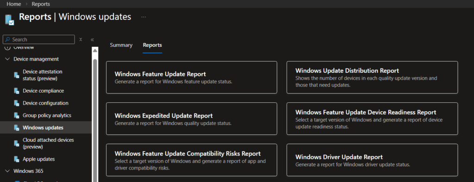Click the sidebar scrollbar up arrow

click(95, 50)
